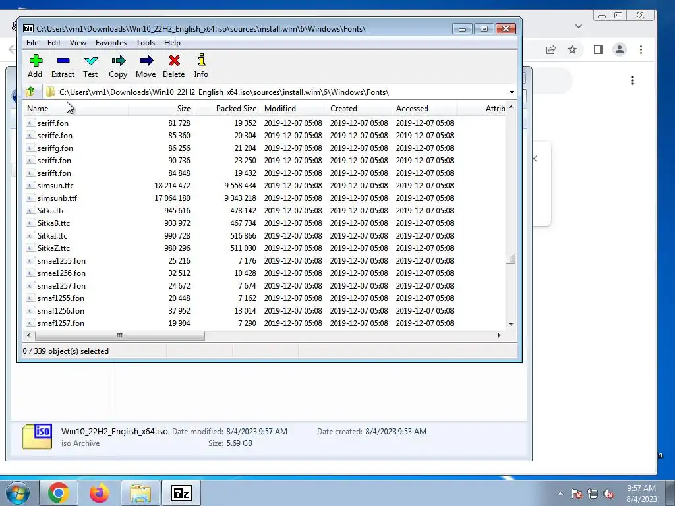Expand the address path dropdown

[x=512, y=92]
